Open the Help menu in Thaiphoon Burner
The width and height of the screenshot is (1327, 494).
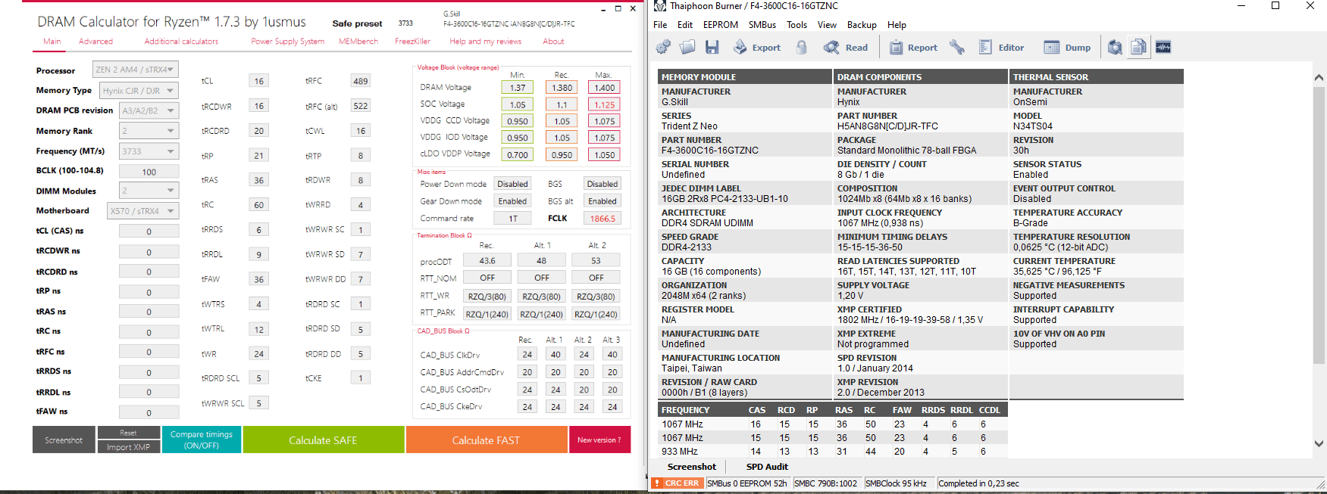coord(897,25)
